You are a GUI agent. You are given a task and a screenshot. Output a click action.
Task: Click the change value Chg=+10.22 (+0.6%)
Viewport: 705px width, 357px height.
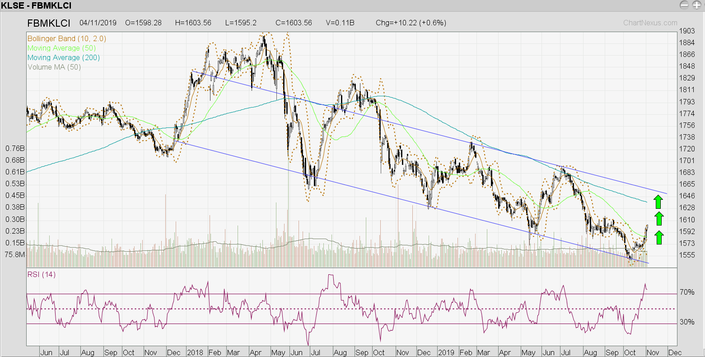coord(411,23)
